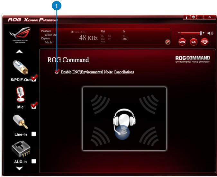
Task: Click the 2/4/5.1/7.1 channel indicator
Action: [78, 32]
